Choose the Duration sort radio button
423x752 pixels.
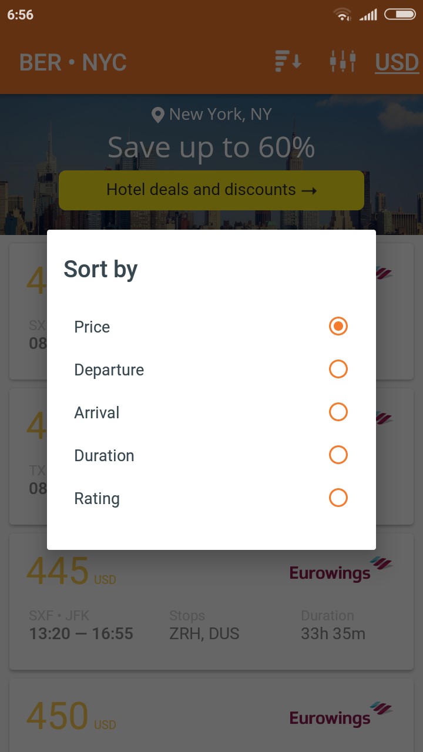click(338, 455)
